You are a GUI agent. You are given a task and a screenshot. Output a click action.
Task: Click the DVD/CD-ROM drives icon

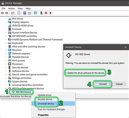click(10, 25)
